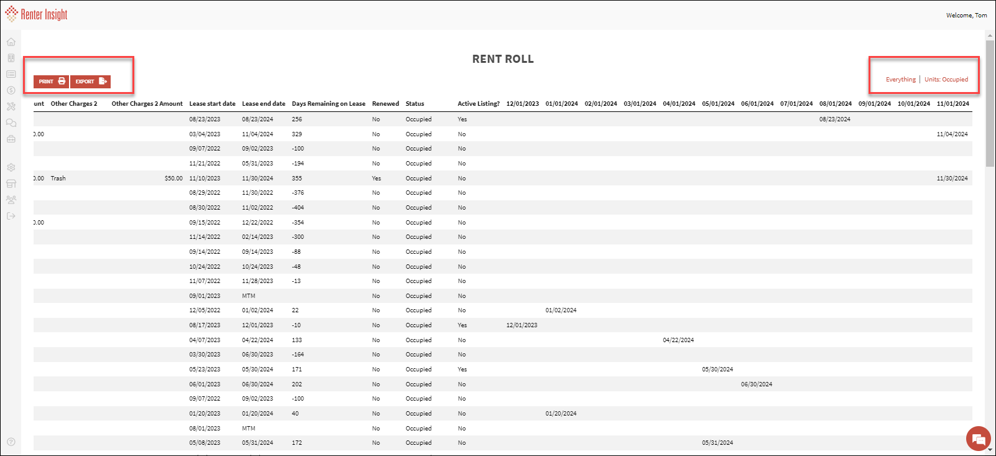This screenshot has height=456, width=996.
Task: Click lease end date 02/14/2023
Action: pos(257,237)
